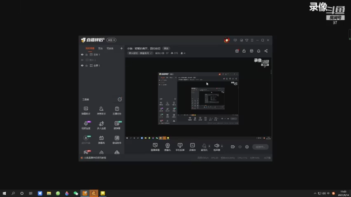Mute the 扬声器 speaker
The width and height of the screenshot is (351, 197).
point(217,147)
